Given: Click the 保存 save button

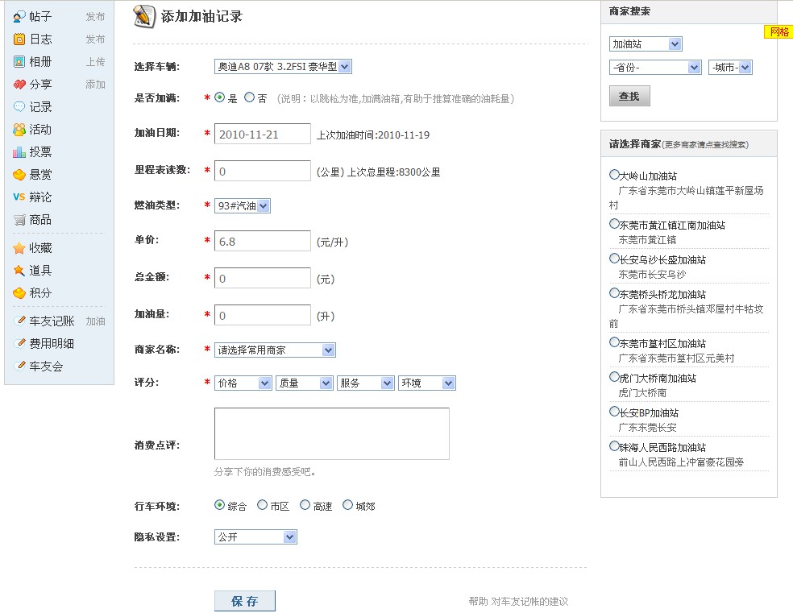Looking at the screenshot, I should [244, 600].
